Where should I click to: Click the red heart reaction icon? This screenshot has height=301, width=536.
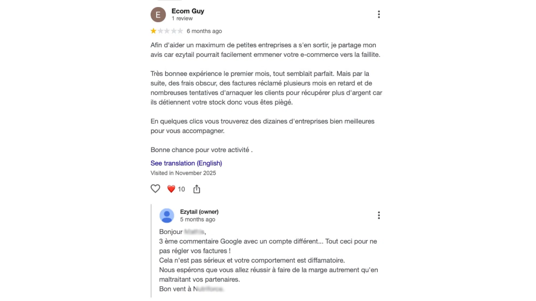171,189
